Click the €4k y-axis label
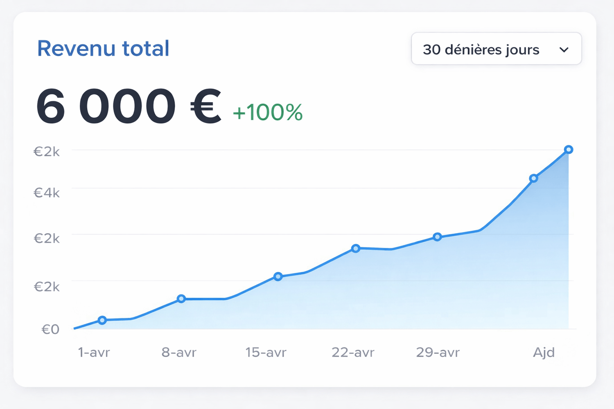 [x=46, y=193]
